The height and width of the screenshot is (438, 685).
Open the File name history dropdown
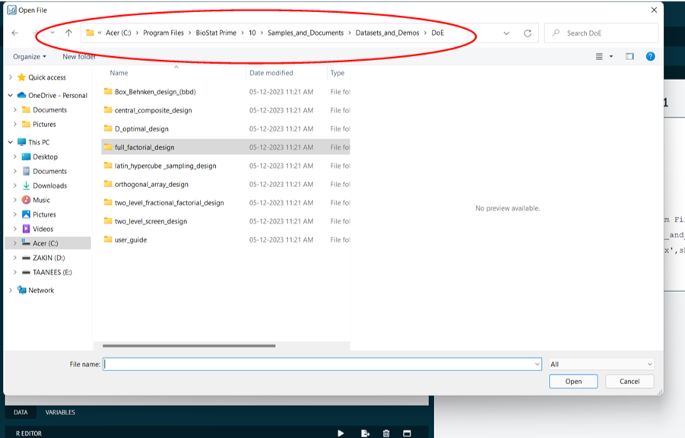point(538,364)
